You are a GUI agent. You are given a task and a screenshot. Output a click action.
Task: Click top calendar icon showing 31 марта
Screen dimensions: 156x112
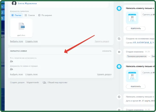click(132, 18)
